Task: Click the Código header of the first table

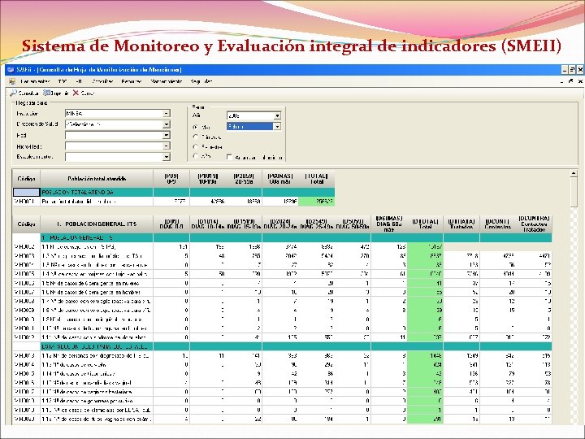Action: tap(26, 179)
